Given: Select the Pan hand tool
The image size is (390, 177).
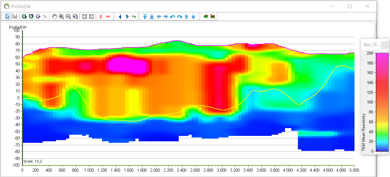Looking at the screenshot, I should (55, 16).
